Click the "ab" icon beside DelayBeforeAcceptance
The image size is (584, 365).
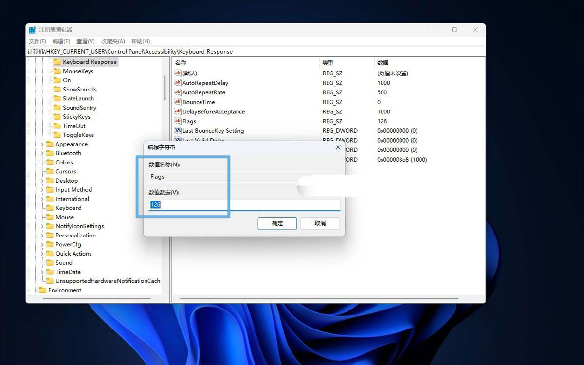pos(178,111)
